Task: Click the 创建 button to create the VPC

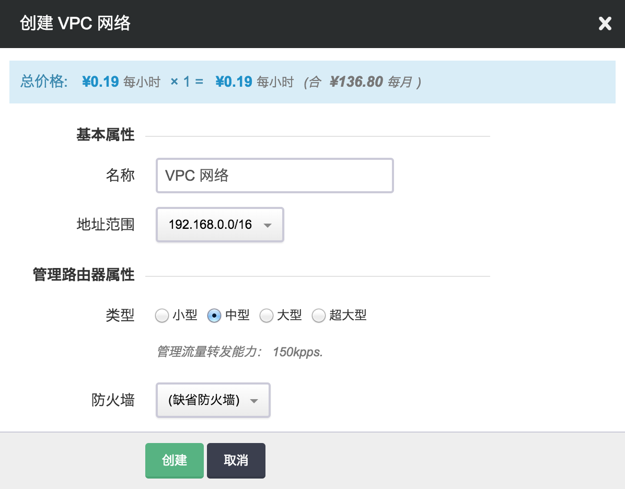Action: [x=174, y=460]
